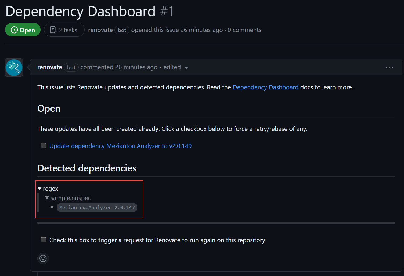Viewport: 404px width, 276px height.
Task: Click the bot label in issue header
Action: (x=122, y=30)
